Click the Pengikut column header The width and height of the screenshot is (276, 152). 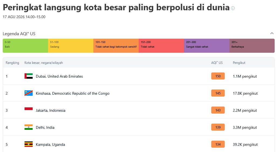coord(239,63)
